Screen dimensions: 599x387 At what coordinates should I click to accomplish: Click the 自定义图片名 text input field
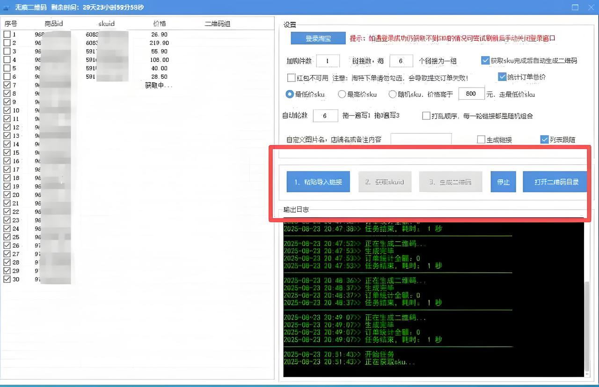point(421,140)
